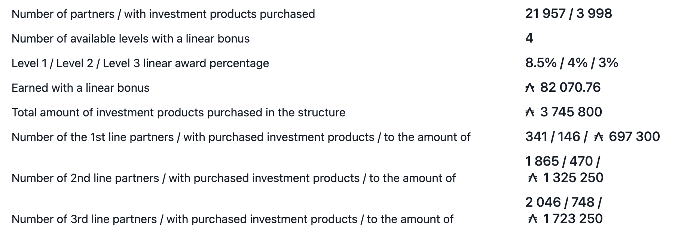675x238 pixels.
Task: Click the currency symbol before 1 723 250
Action: (x=532, y=219)
